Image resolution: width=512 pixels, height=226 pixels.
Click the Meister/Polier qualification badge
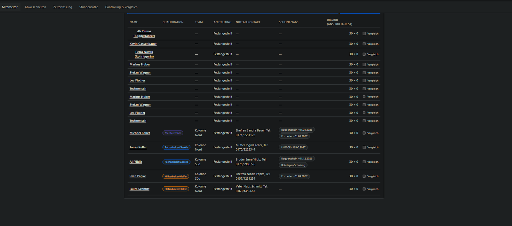pos(173,133)
